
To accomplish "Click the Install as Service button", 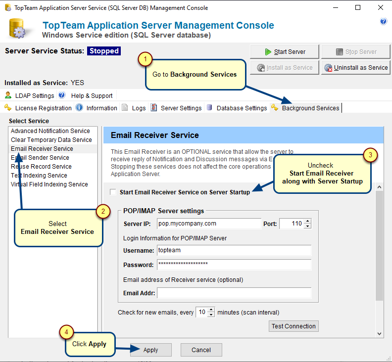I will click(x=285, y=67).
